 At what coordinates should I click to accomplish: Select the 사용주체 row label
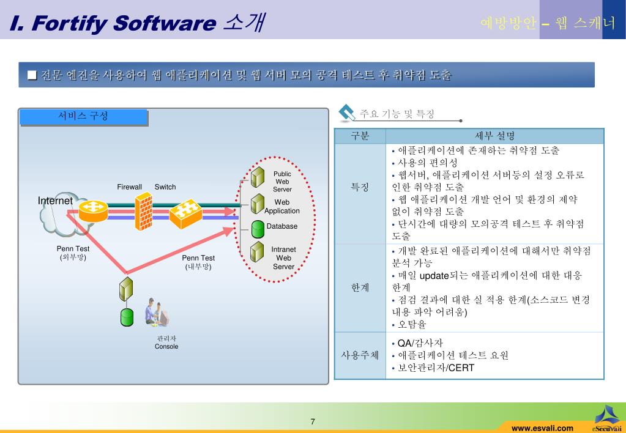pyautogui.click(x=360, y=355)
